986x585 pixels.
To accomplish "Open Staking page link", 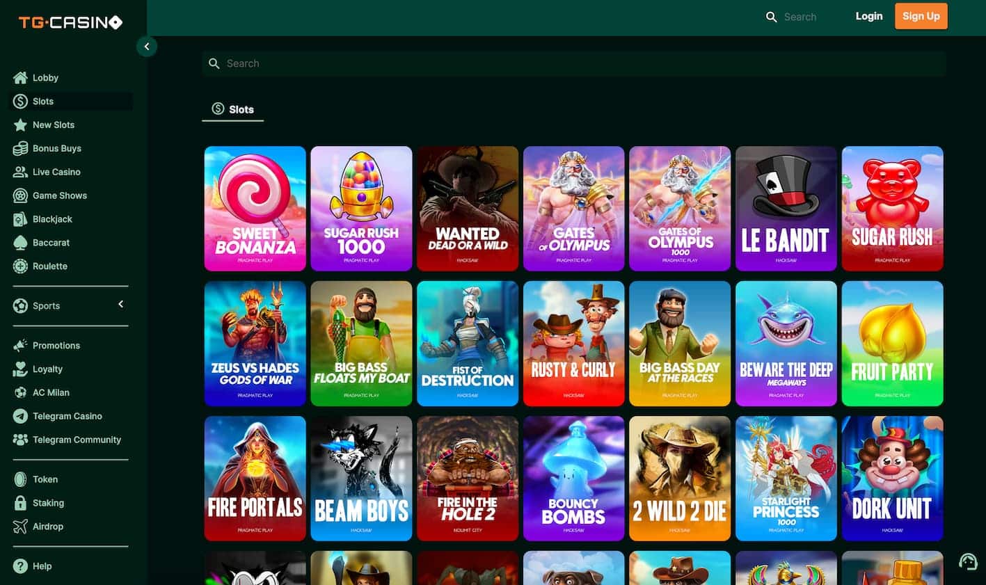I will [x=48, y=503].
